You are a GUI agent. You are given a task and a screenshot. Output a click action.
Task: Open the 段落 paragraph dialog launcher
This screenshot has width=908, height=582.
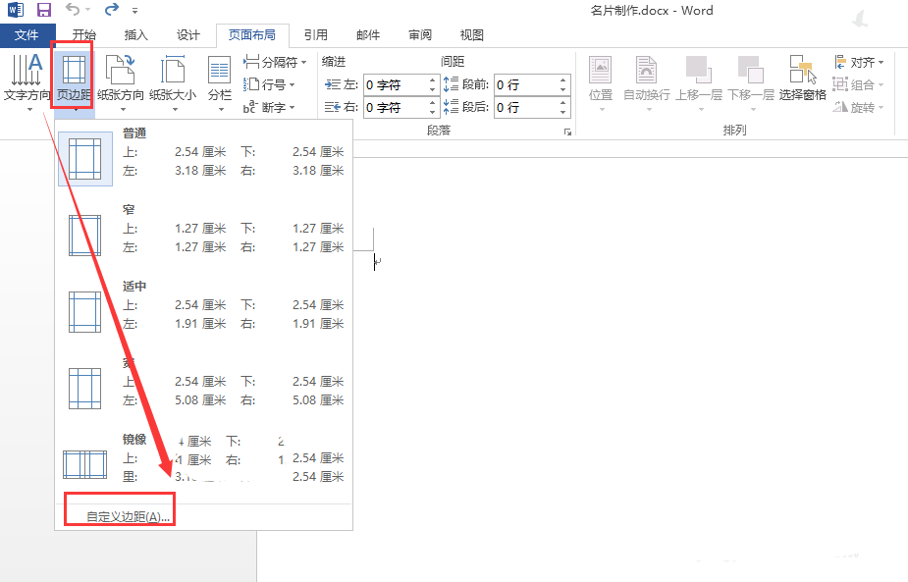pos(567,131)
